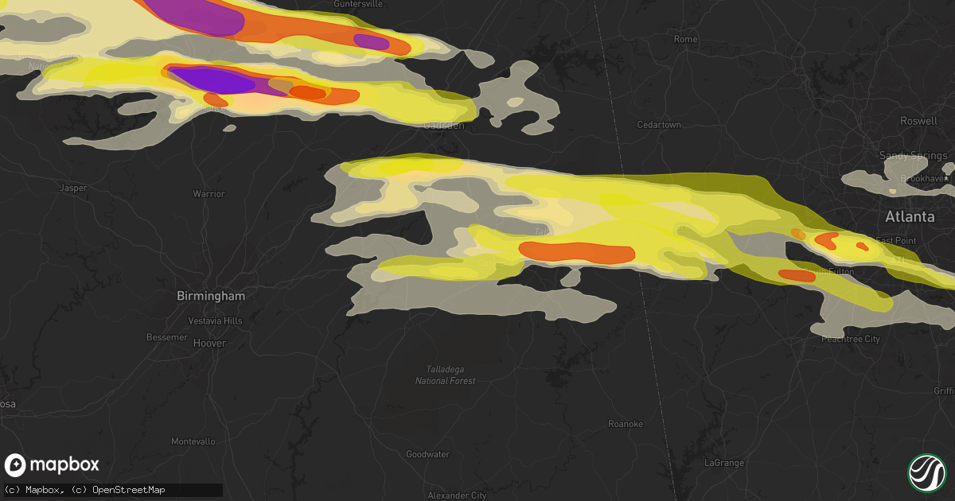Click the Cedartown label
The image size is (955, 501).
(660, 125)
